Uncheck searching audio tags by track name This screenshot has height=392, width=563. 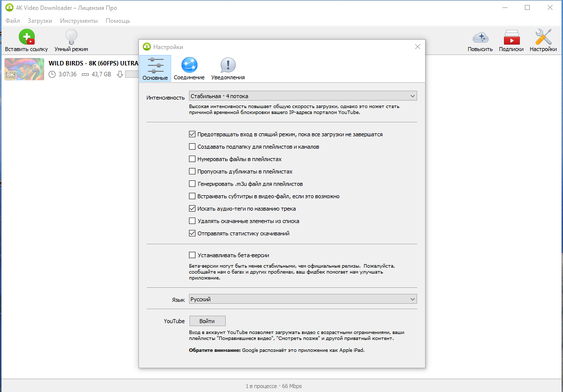point(192,208)
